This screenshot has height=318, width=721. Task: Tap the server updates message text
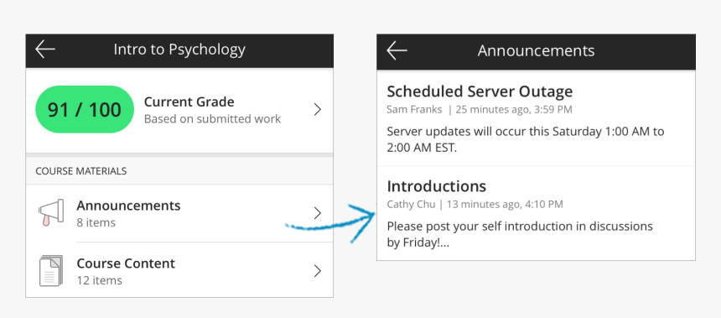click(526, 140)
